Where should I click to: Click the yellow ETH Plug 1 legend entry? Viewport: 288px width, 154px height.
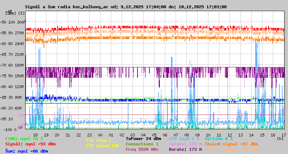[x=99, y=140]
